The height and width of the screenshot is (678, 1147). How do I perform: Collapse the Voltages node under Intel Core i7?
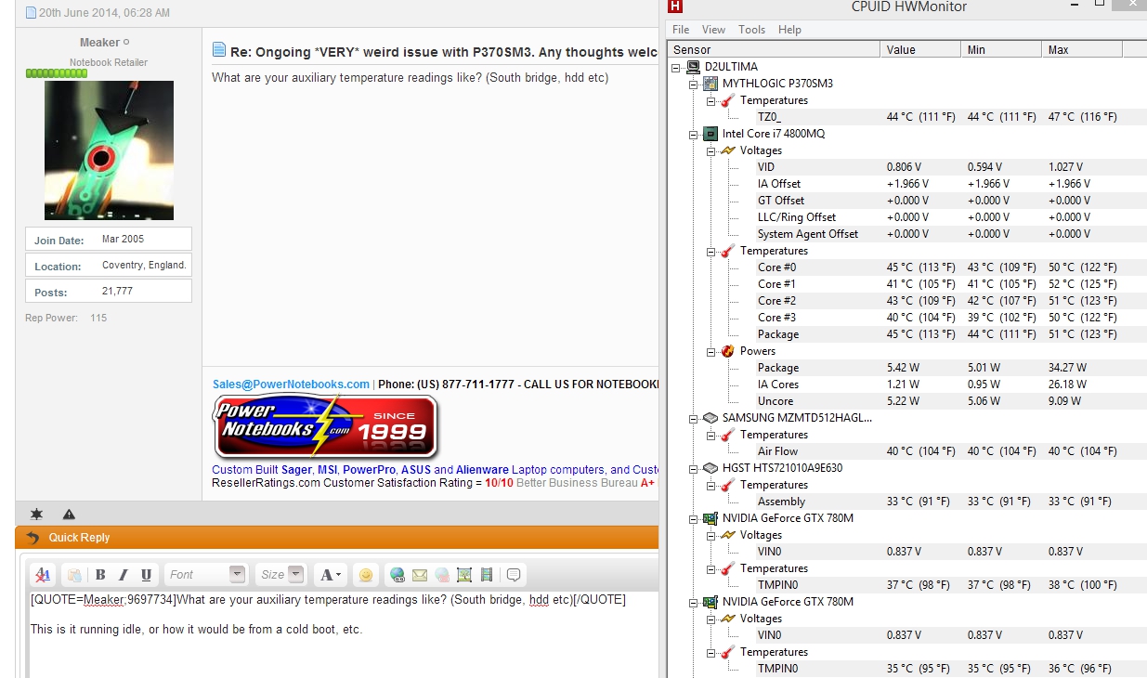[x=711, y=150]
